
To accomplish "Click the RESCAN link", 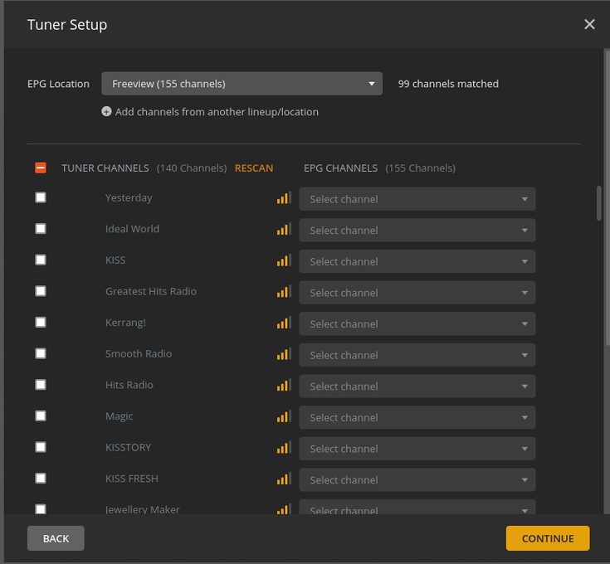I will (254, 168).
